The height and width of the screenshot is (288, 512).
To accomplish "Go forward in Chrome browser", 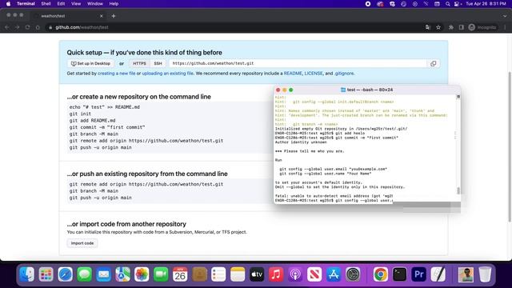I will tap(17, 27).
